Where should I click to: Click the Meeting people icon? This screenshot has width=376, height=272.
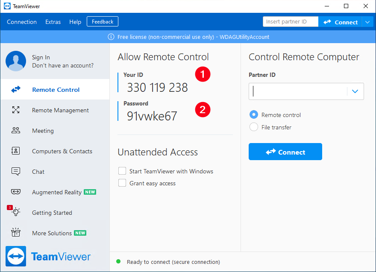(16, 131)
